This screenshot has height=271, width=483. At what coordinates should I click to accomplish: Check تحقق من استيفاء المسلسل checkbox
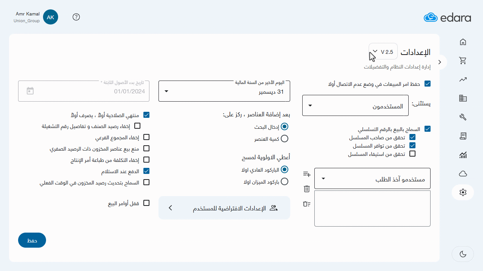[412, 154]
